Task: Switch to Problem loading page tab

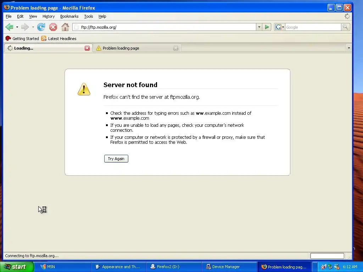Action: pyautogui.click(x=137, y=48)
